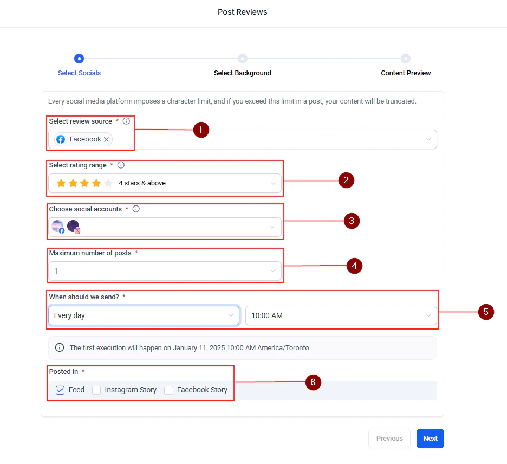This screenshot has width=507, height=464.
Task: Click the info icon beside Choose social accounts
Action: (x=135, y=209)
